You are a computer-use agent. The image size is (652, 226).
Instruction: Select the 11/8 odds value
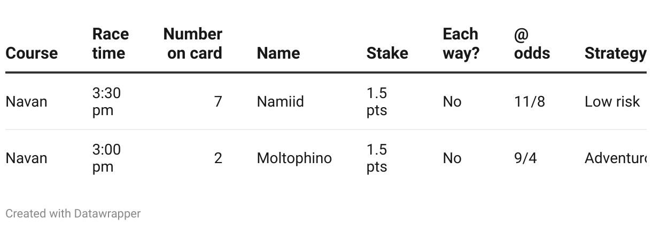click(x=530, y=102)
